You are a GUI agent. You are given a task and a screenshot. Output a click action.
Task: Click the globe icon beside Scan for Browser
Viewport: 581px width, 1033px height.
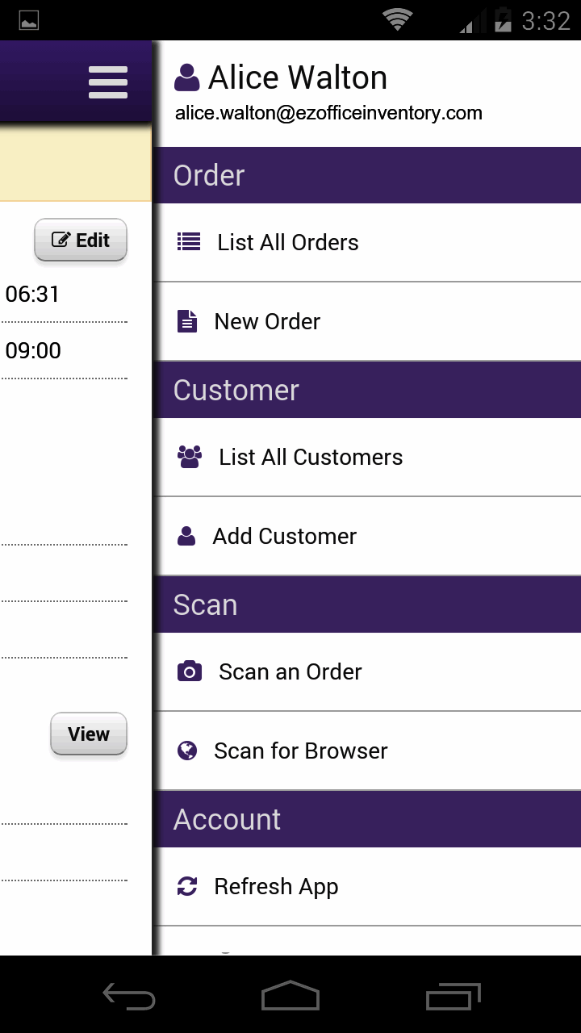point(187,751)
